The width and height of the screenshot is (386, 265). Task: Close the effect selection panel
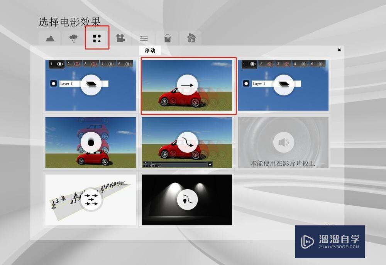click(x=339, y=50)
